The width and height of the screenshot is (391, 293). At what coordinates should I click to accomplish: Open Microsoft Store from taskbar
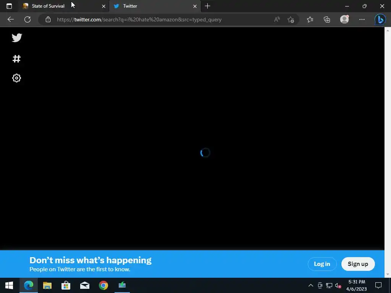click(66, 285)
